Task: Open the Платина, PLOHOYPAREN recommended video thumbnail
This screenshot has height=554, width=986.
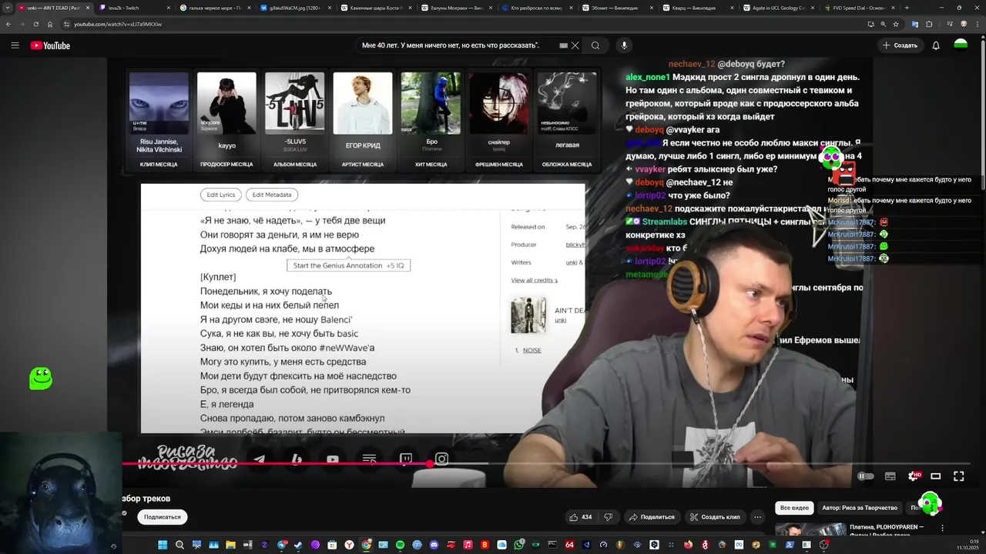Action: pyautogui.click(x=810, y=529)
